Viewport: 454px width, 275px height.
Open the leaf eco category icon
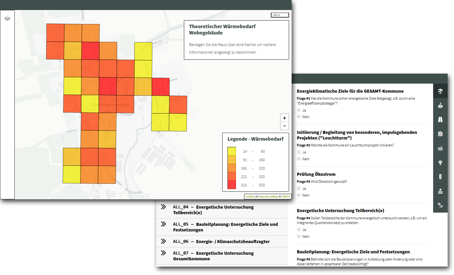(440, 205)
